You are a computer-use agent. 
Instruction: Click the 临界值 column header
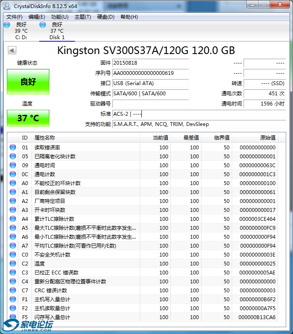[217, 138]
